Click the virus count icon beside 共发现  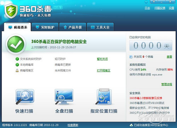[131, 57]
